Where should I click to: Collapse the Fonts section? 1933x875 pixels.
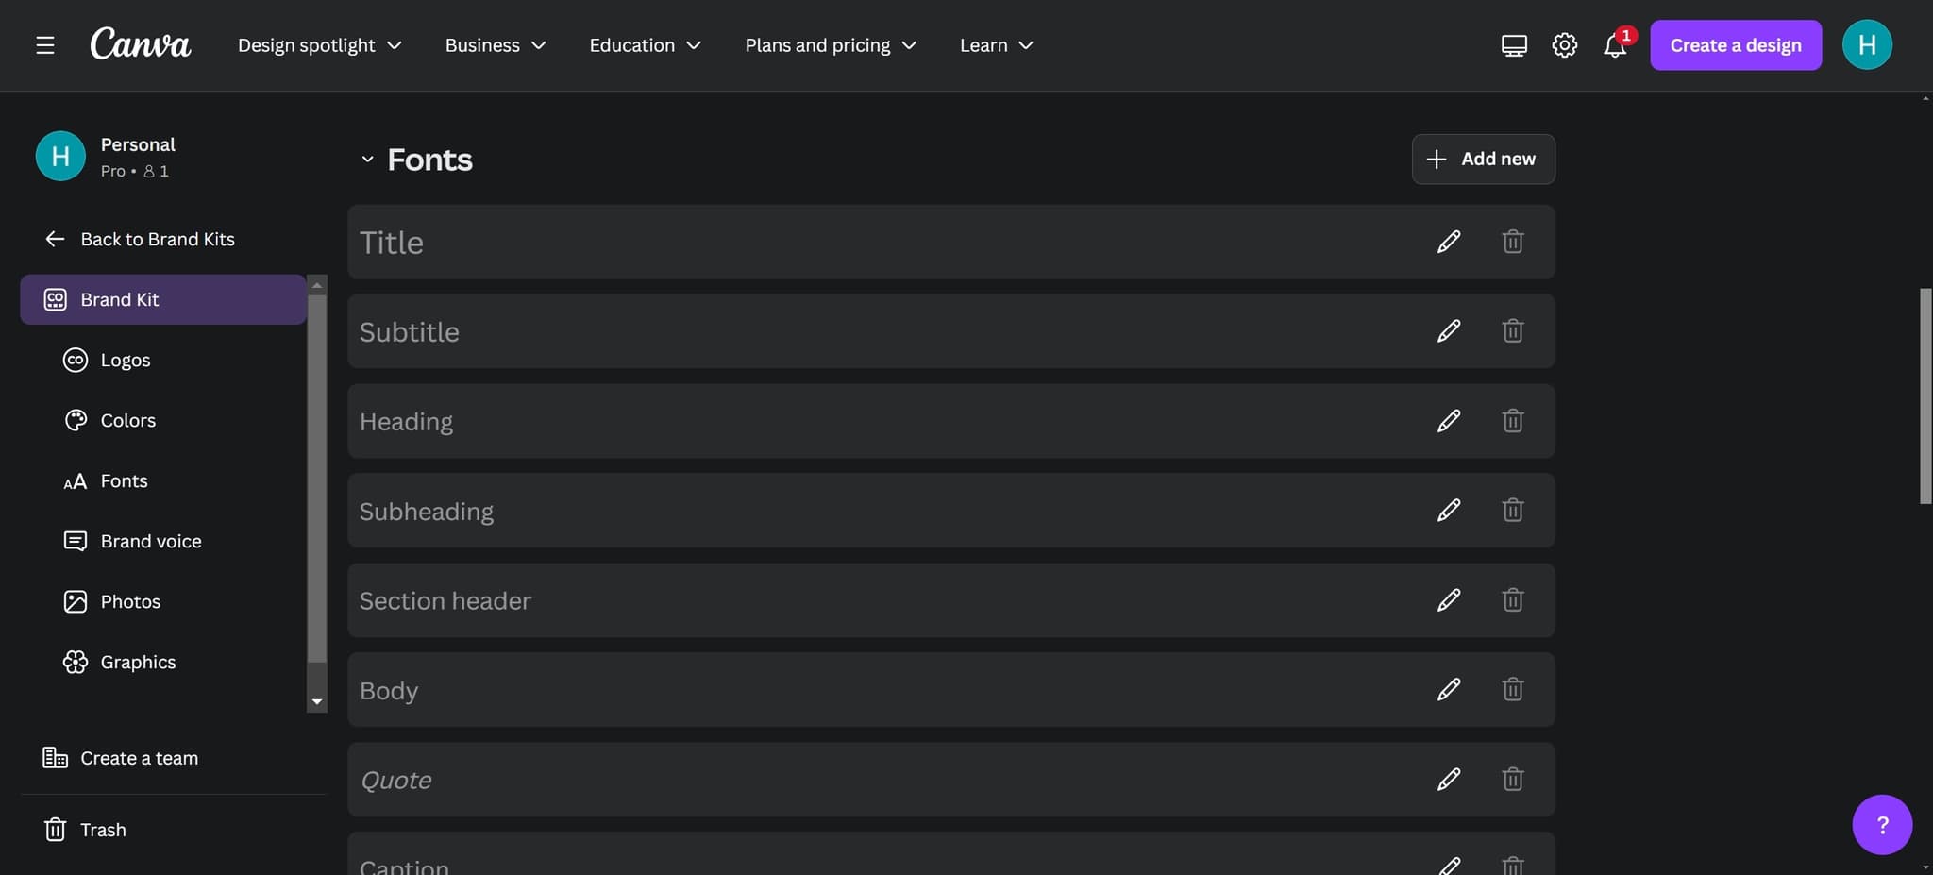point(367,159)
